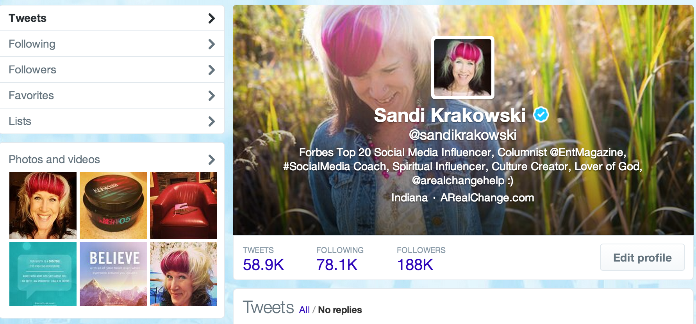Click the chevron arrow next to Tweets
Screen dimensions: 696x324
click(x=212, y=18)
